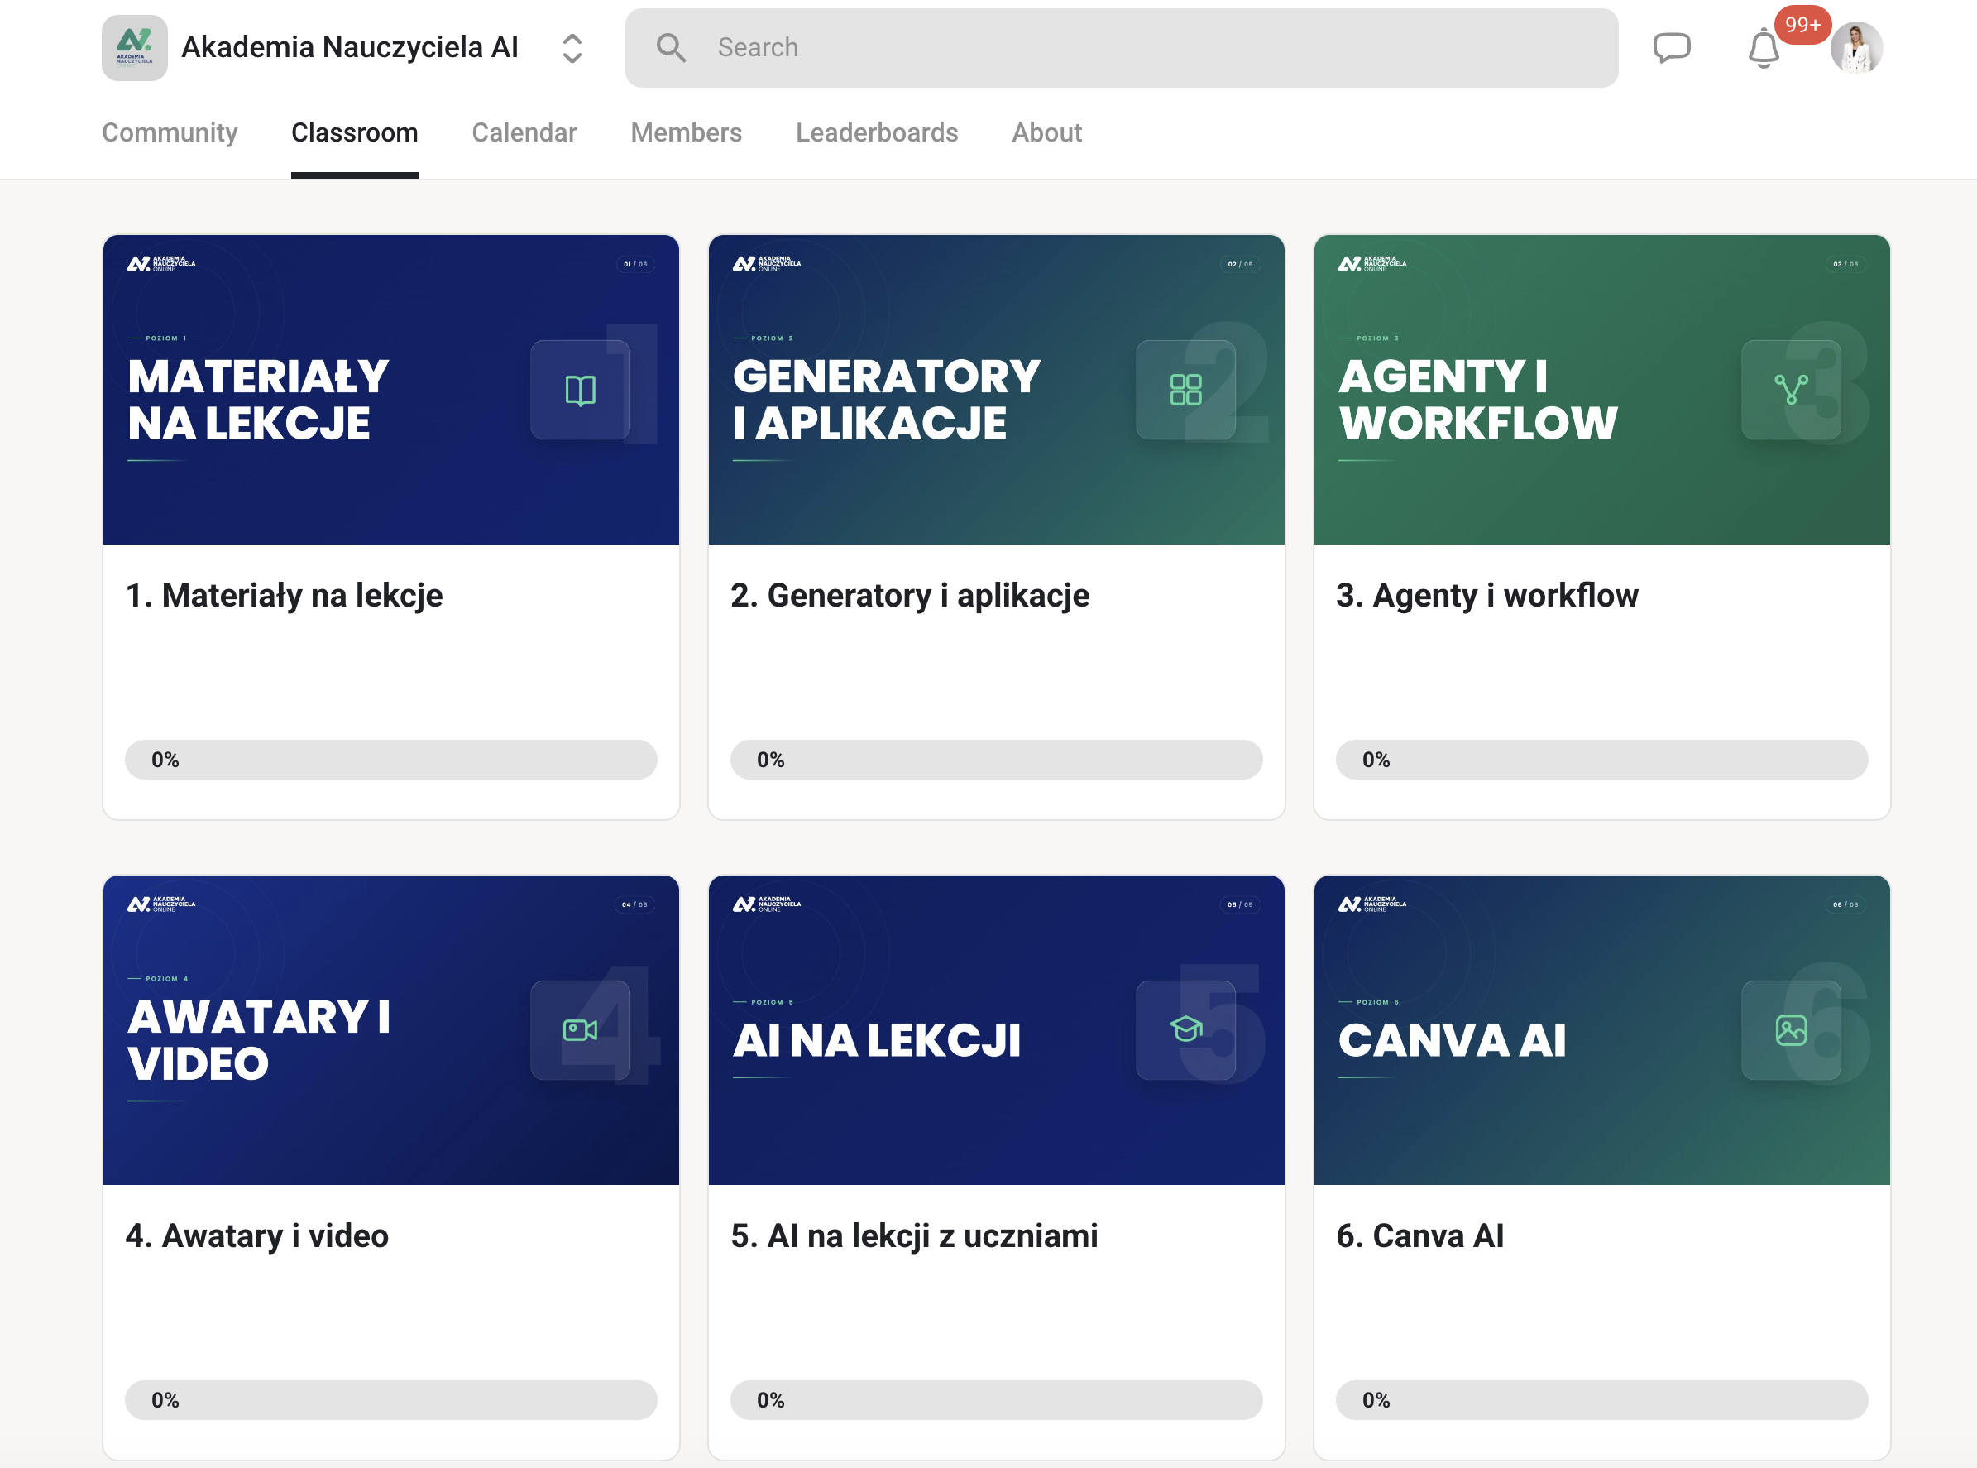
Task: Click the Akademia Nauczyciela AI group name
Action: pos(350,47)
